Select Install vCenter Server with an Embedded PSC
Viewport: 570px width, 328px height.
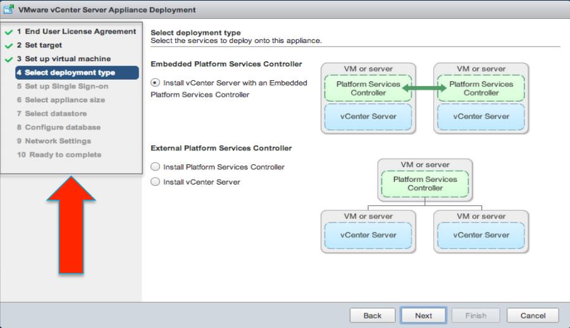pyautogui.click(x=155, y=83)
